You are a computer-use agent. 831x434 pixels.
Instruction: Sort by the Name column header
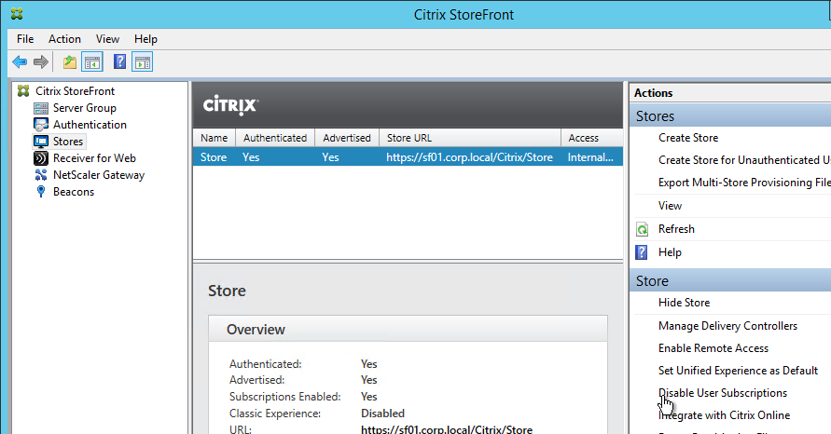[x=215, y=138]
